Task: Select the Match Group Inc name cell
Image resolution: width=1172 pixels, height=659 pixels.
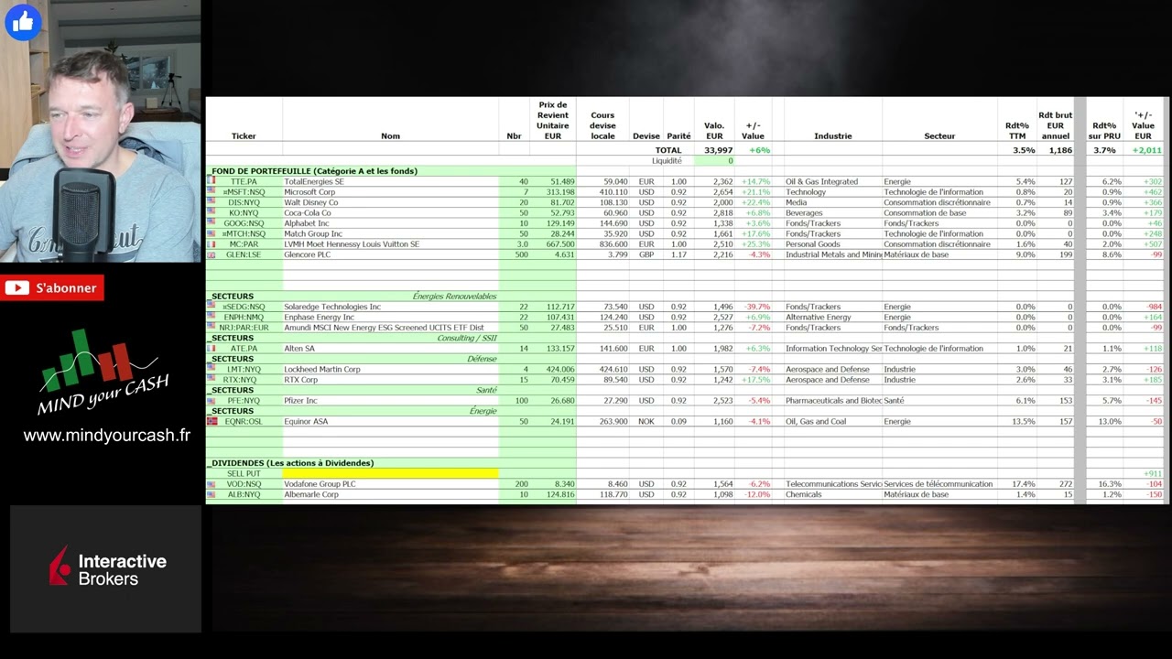Action: coord(391,233)
